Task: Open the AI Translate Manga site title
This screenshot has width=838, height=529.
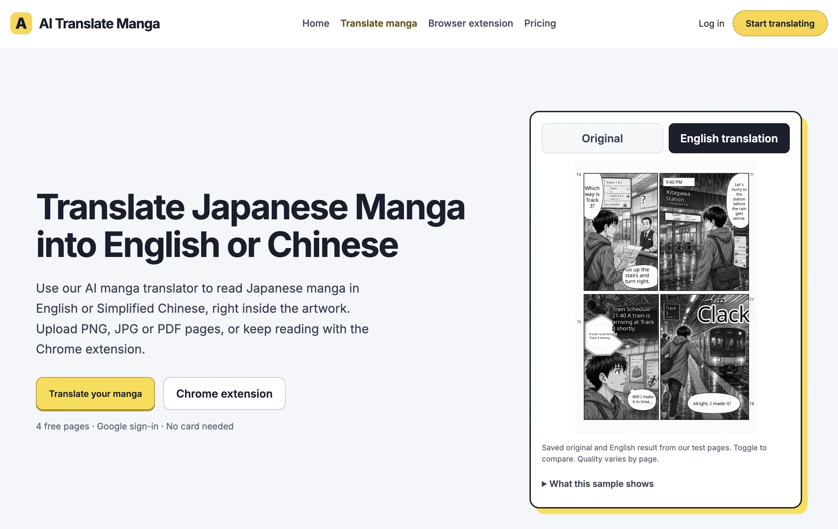Action: 99,23
